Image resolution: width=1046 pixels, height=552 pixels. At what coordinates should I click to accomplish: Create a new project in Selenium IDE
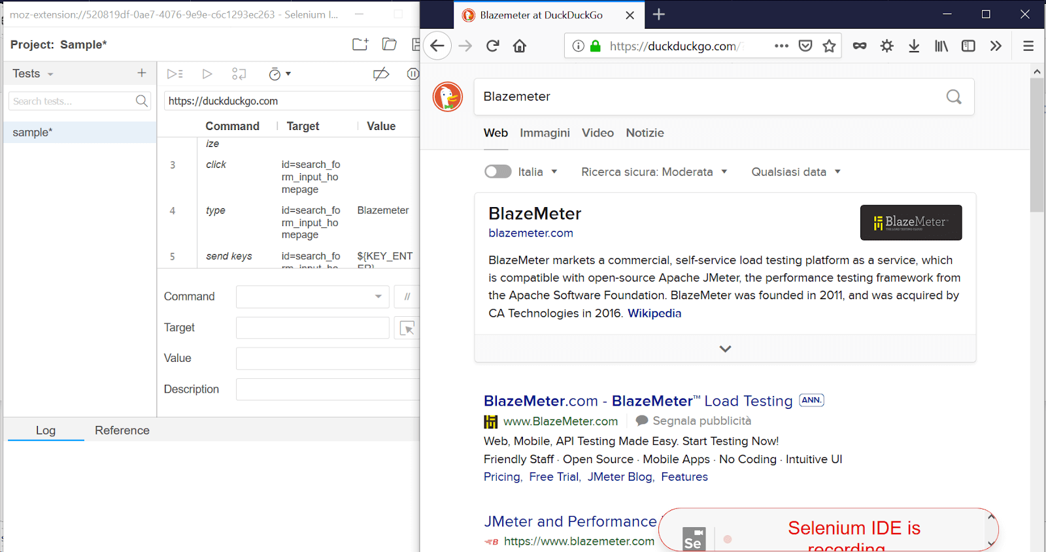360,44
